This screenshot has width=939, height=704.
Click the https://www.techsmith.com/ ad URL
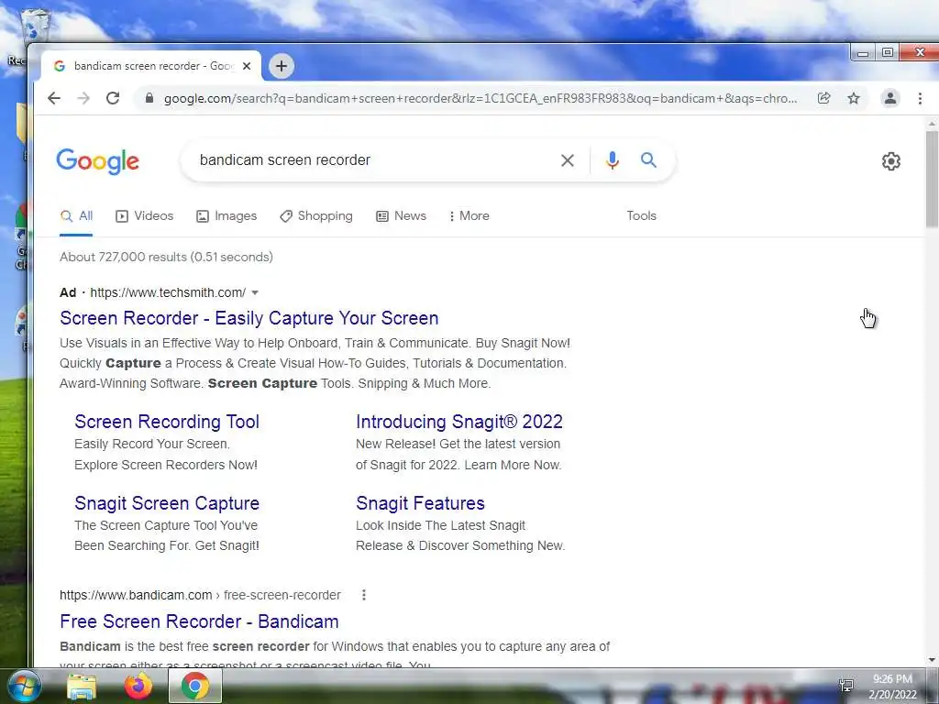click(169, 292)
